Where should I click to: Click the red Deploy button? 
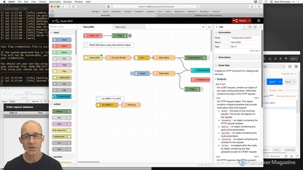[x=240, y=21]
